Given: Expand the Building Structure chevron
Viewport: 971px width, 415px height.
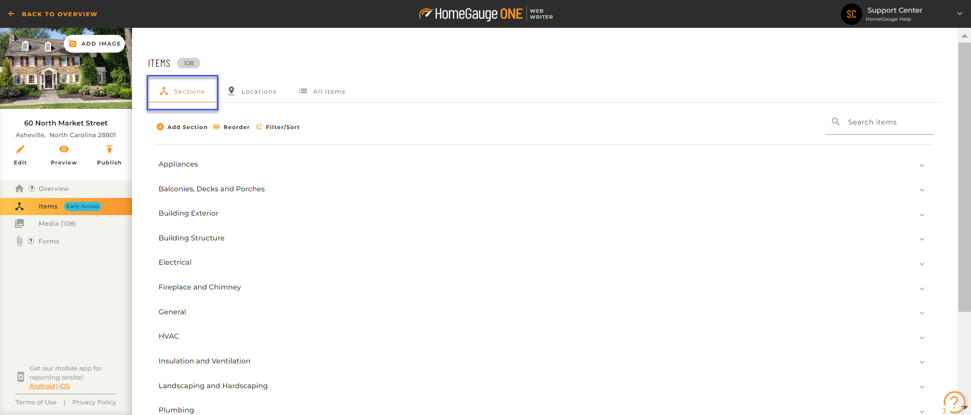Looking at the screenshot, I should [922, 239].
